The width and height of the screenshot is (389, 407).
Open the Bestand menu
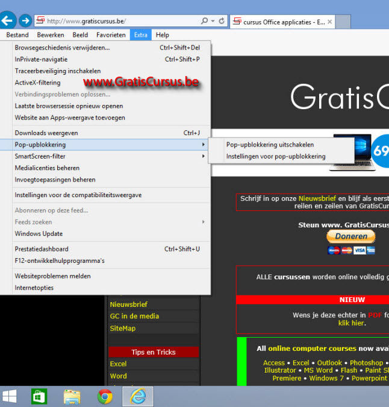(x=17, y=35)
